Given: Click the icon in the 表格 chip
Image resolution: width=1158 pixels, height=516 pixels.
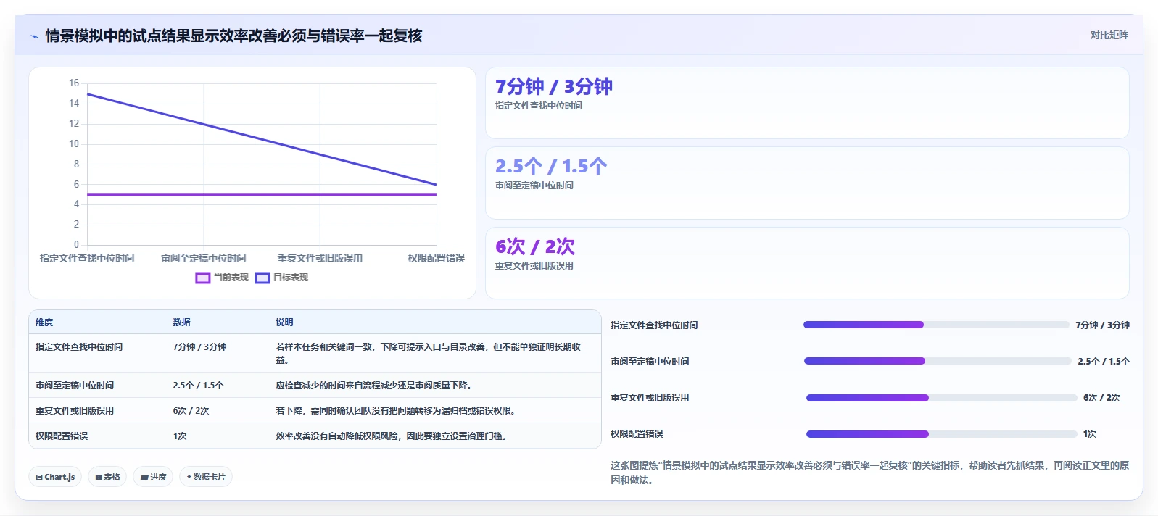Looking at the screenshot, I should click(x=99, y=478).
